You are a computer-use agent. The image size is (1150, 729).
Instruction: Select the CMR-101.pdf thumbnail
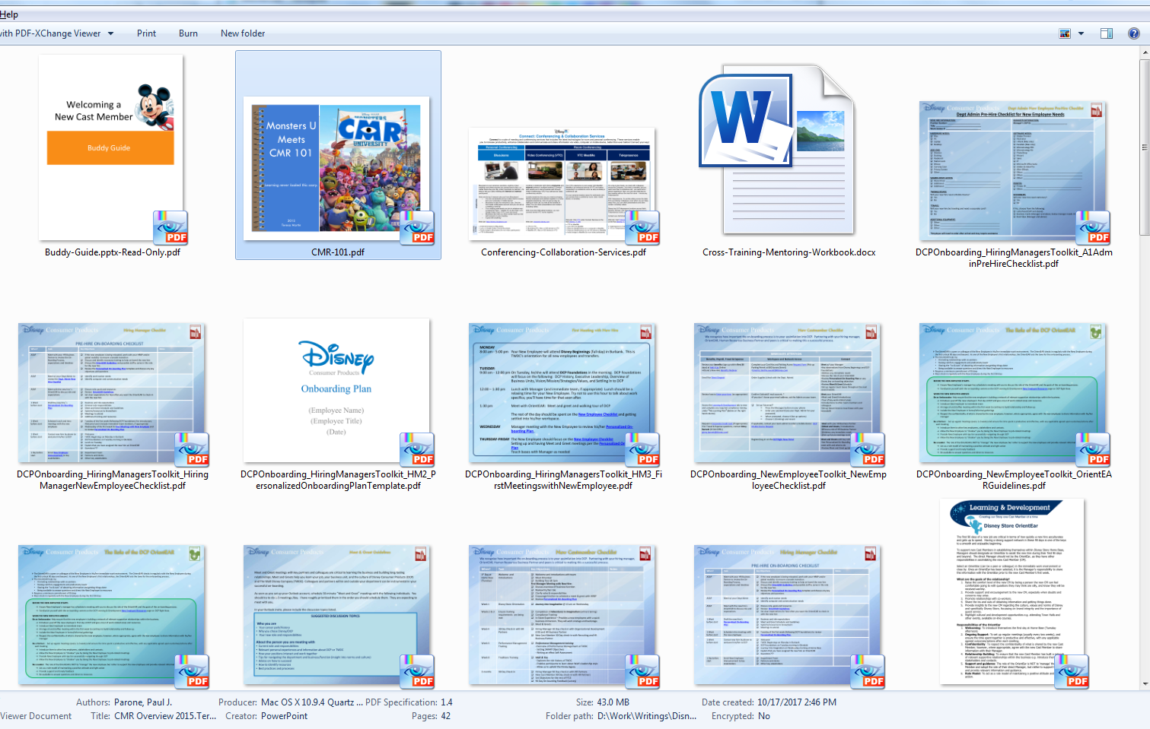click(x=338, y=167)
